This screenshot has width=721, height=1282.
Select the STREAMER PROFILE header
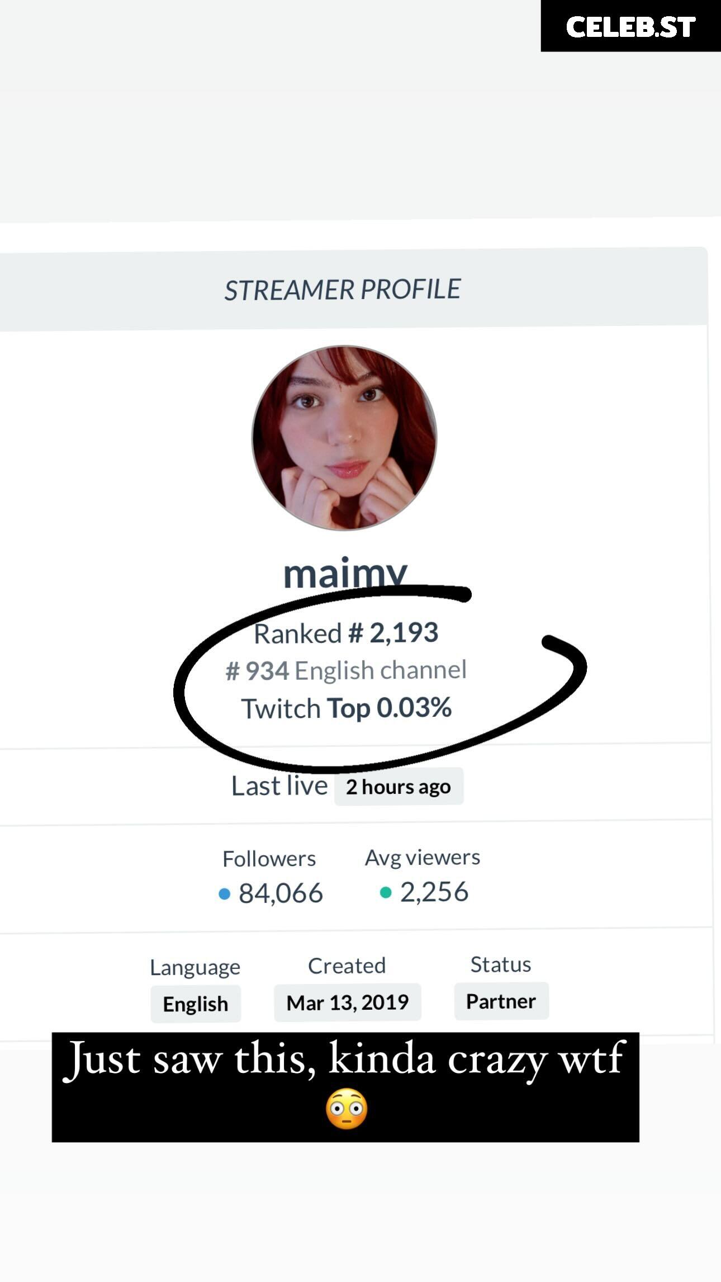(x=343, y=290)
